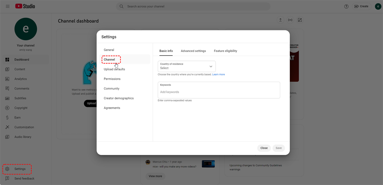Open Audio library in the sidebar
This screenshot has height=185, width=383.
pyautogui.click(x=23, y=137)
